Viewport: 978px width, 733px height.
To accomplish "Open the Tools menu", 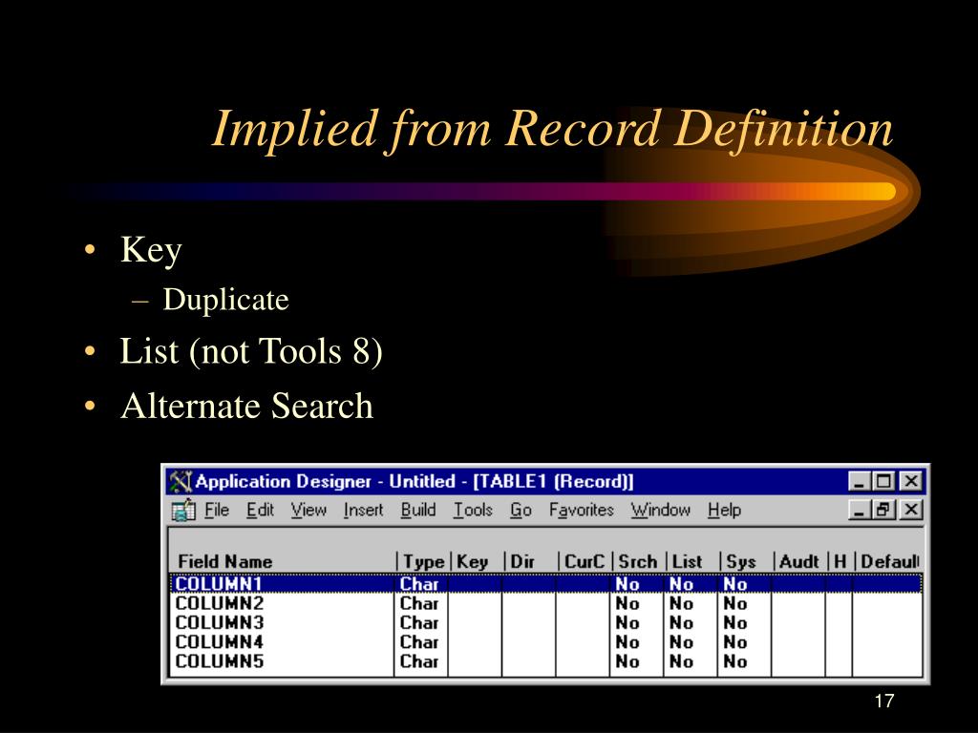I will pos(473,510).
